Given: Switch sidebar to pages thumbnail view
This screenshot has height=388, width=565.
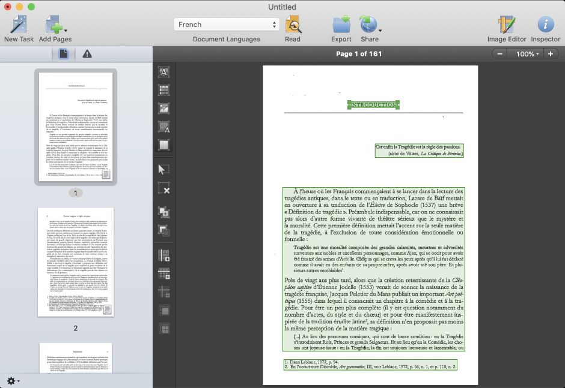Looking at the screenshot, I should (x=63, y=54).
